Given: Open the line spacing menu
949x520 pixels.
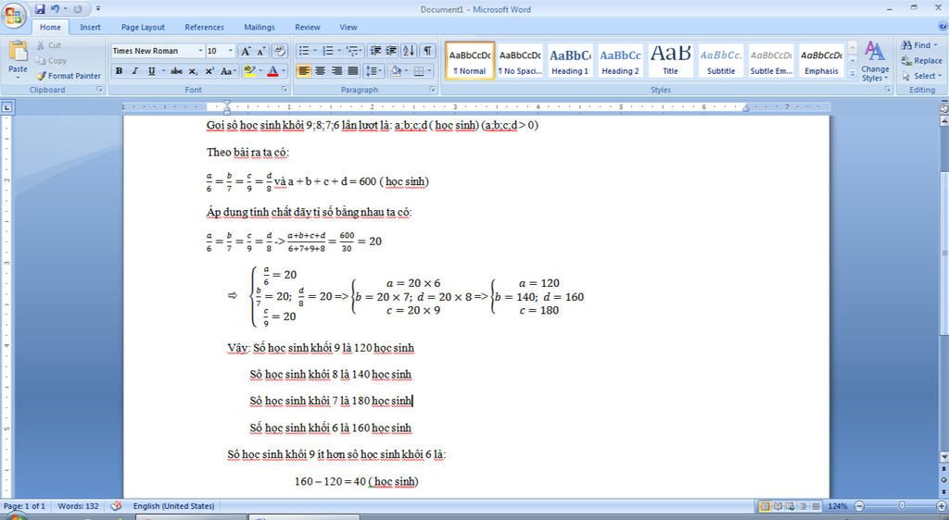Looking at the screenshot, I should (374, 71).
